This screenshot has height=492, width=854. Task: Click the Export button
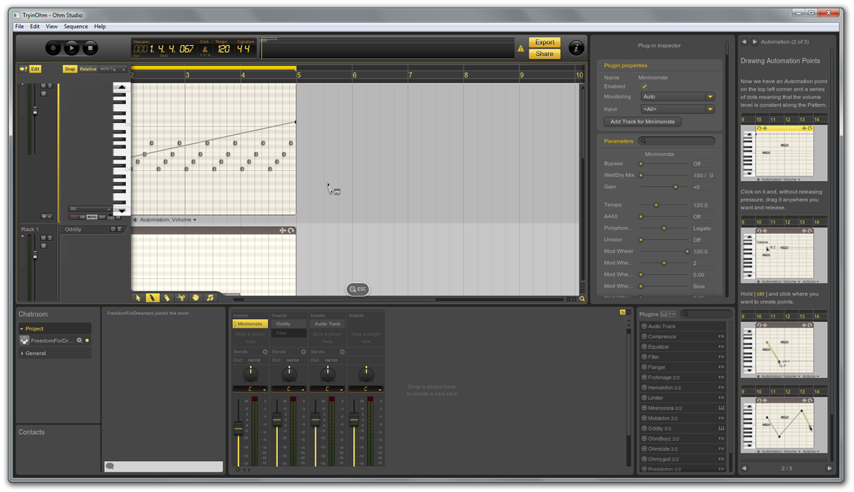pyautogui.click(x=544, y=42)
